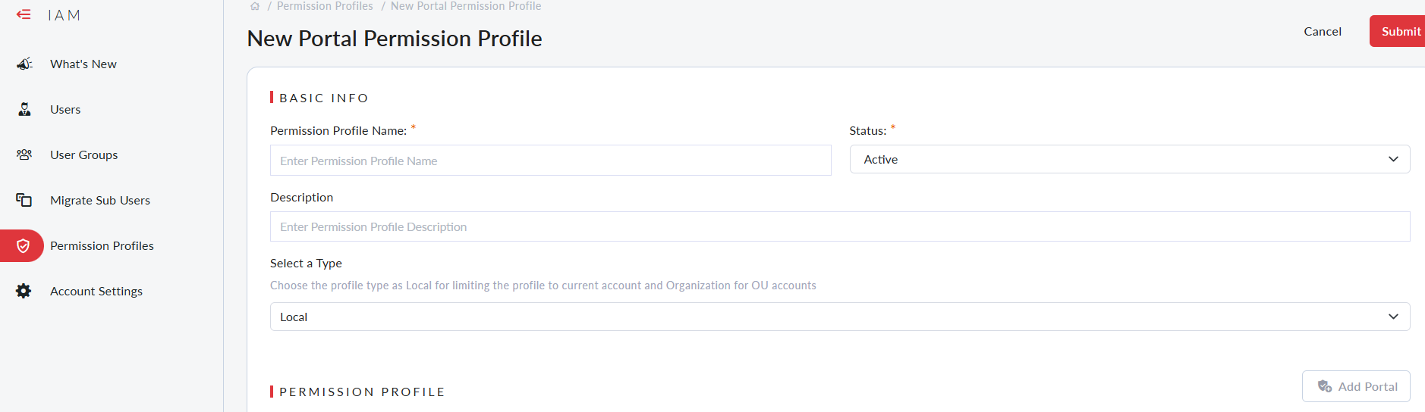
Task: Click the Permission Profiles shield icon
Action: (24, 245)
